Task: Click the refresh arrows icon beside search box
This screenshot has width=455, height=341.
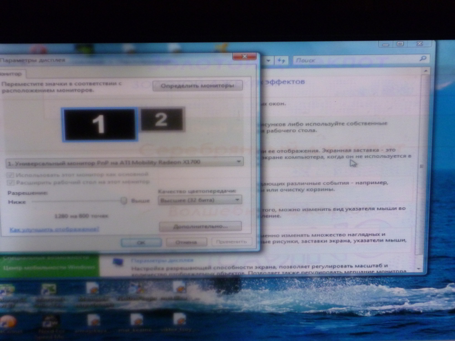Action: [281, 60]
